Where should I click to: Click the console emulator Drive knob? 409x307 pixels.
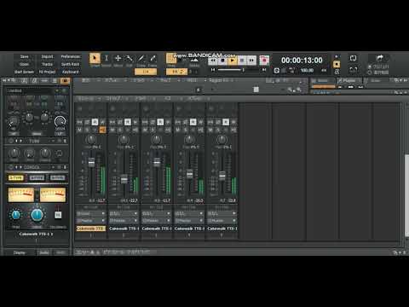pos(37,215)
